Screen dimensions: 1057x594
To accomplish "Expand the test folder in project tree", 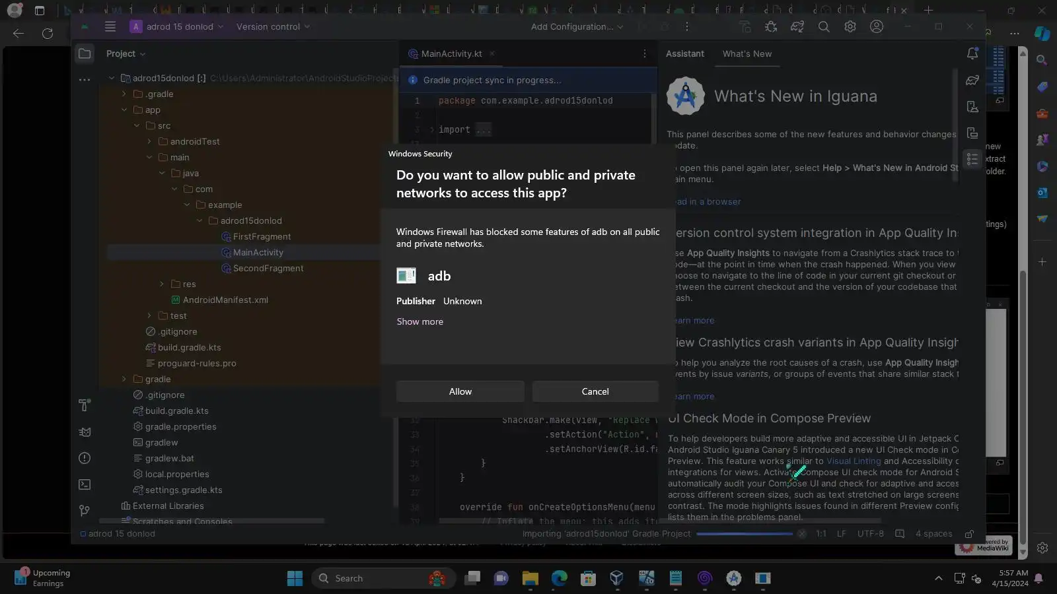I will coord(149,315).
